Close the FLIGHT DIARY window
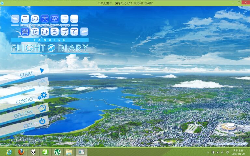 coord(246,3)
